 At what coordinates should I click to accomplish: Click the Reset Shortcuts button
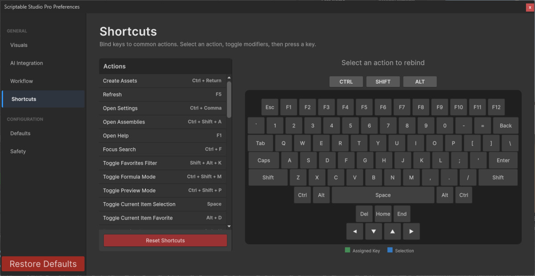pyautogui.click(x=165, y=240)
